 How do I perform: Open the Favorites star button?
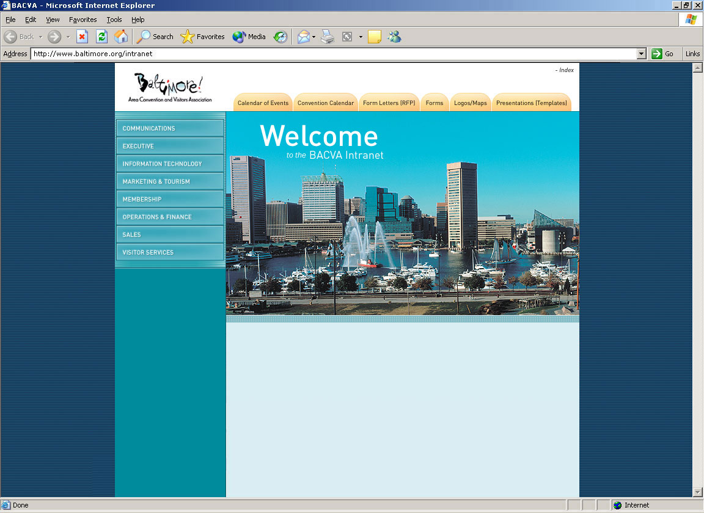[203, 37]
